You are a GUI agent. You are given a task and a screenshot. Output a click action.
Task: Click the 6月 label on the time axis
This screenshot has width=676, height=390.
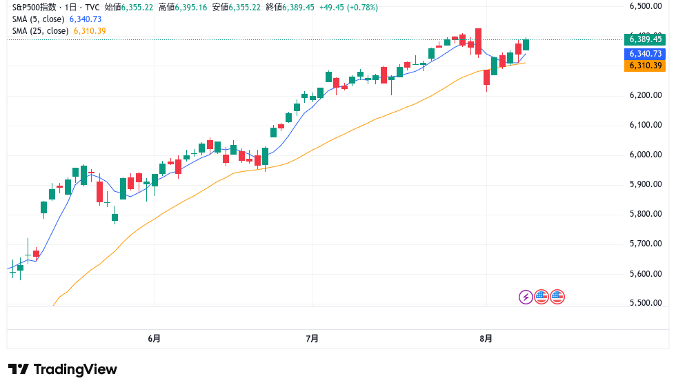point(155,339)
